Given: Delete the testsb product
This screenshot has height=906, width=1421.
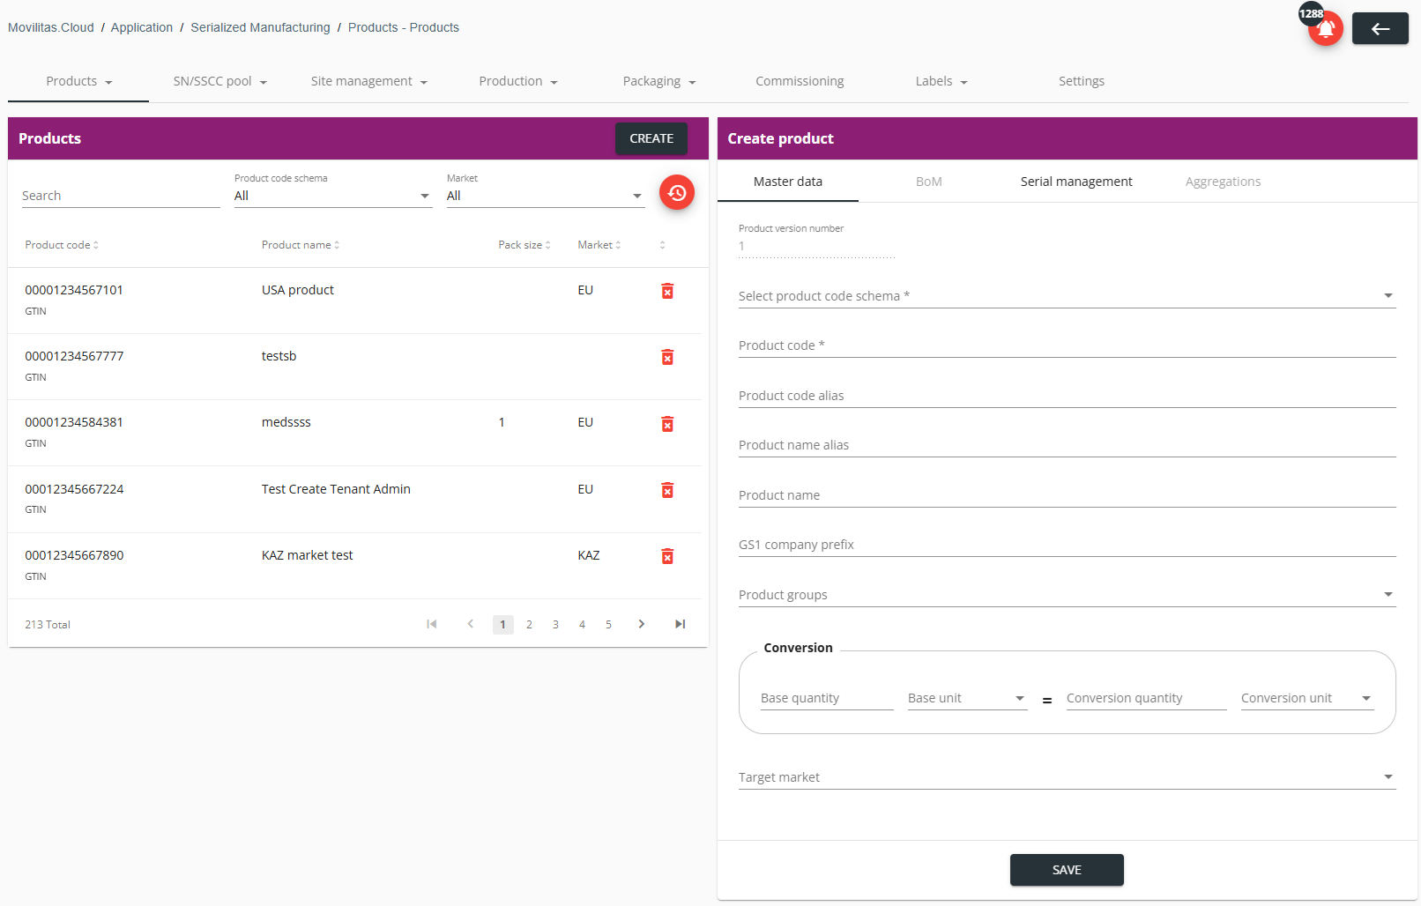Looking at the screenshot, I should (x=667, y=357).
